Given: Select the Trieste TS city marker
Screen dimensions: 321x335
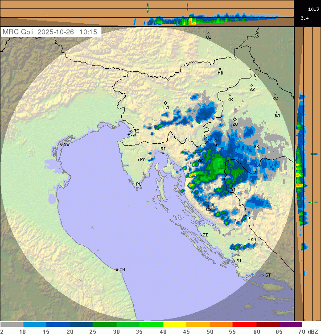Looking at the screenshot, I should pos(133,131).
